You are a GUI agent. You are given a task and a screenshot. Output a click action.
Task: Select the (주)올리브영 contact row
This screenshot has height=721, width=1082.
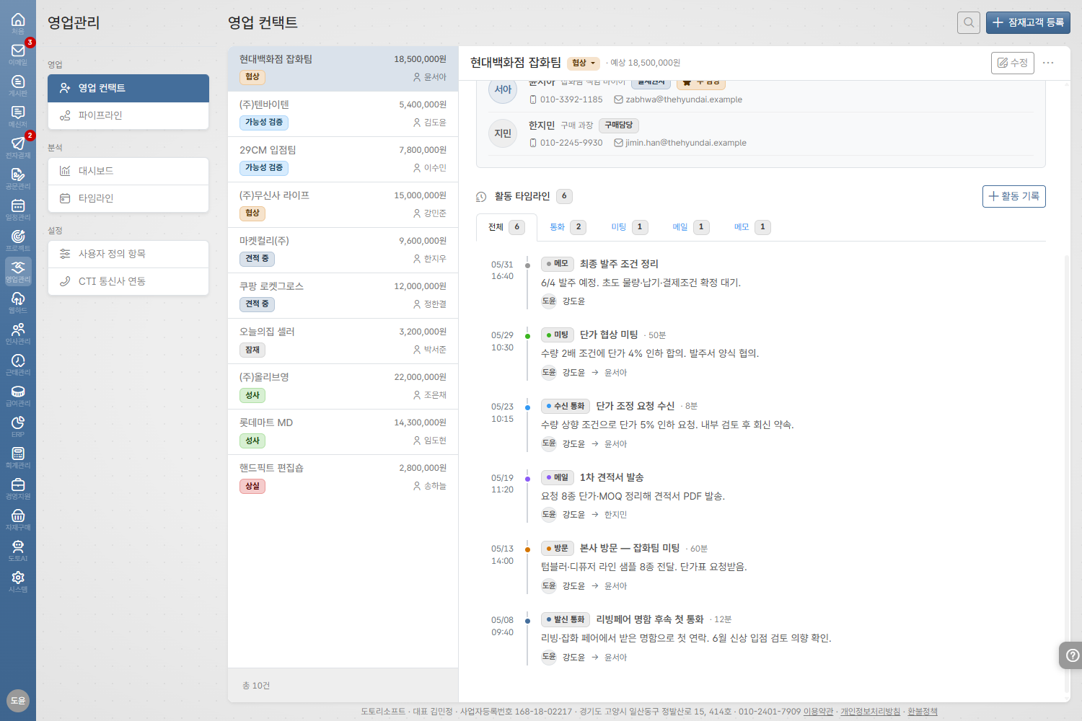343,386
